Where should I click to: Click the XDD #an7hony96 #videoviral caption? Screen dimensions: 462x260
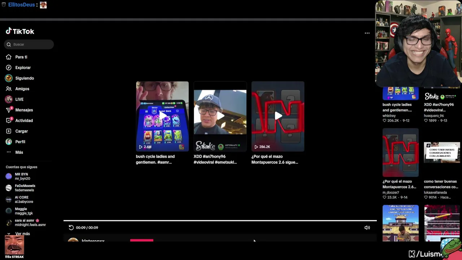click(215, 159)
